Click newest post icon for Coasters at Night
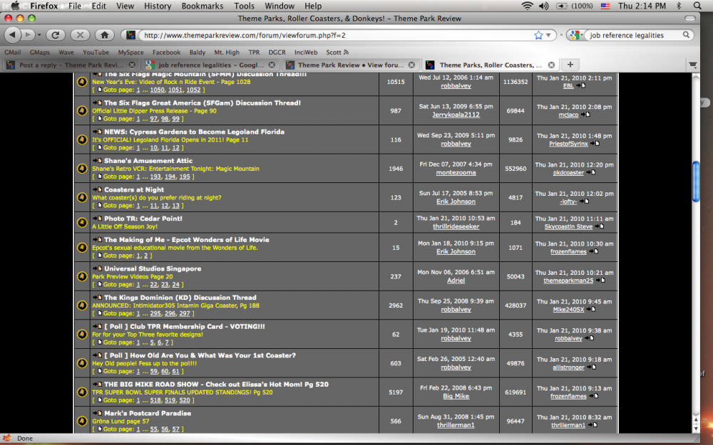Screen dimensions: 713x445 97,189
